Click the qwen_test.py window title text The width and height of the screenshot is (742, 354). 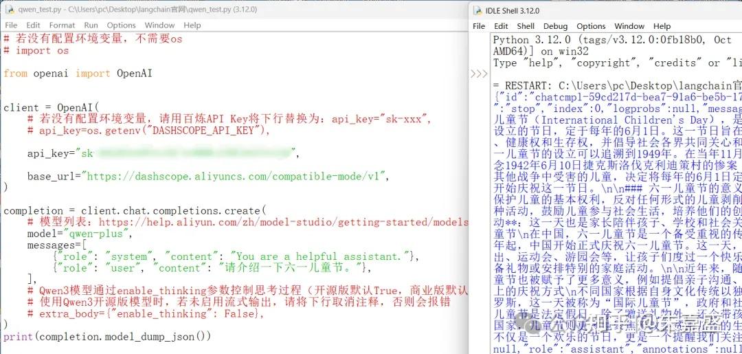(138, 9)
